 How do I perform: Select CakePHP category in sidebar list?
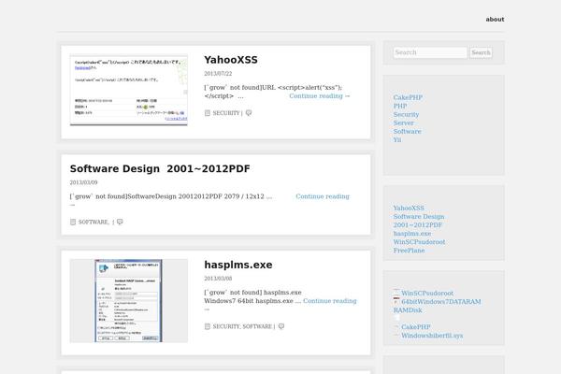(x=408, y=97)
